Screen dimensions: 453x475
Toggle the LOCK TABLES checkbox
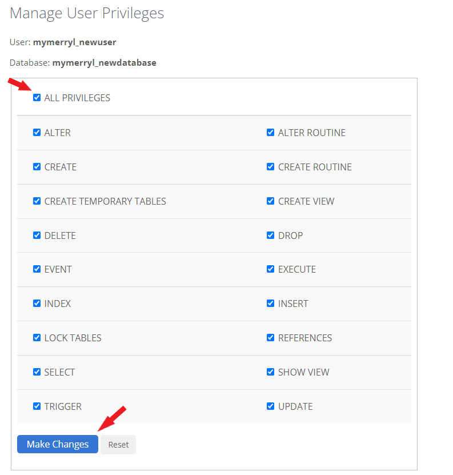pos(37,337)
